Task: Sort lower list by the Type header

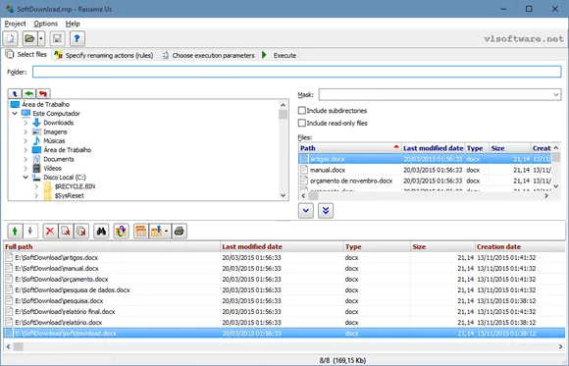Action: 377,246
